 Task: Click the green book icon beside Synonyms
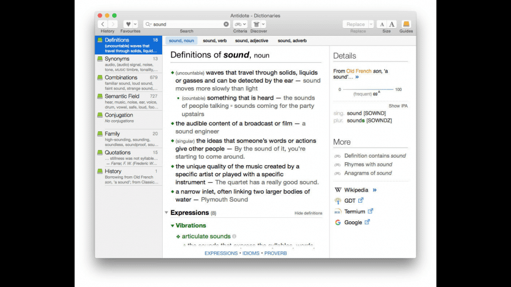pyautogui.click(x=100, y=59)
